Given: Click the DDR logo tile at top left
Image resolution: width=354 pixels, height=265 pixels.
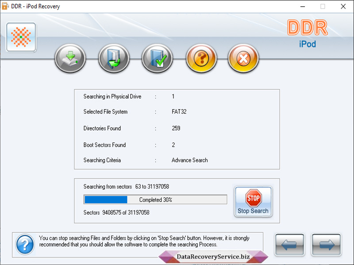Looking at the screenshot, I should point(20,37).
